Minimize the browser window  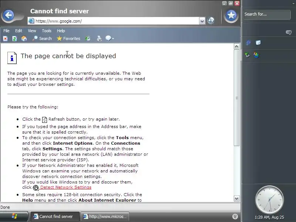point(224,3)
